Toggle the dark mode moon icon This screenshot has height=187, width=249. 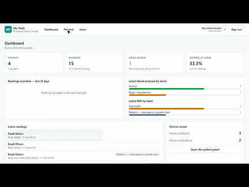click(x=225, y=30)
